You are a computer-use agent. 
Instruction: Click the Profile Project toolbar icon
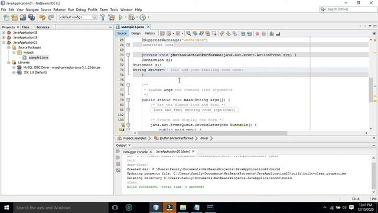coord(143,17)
